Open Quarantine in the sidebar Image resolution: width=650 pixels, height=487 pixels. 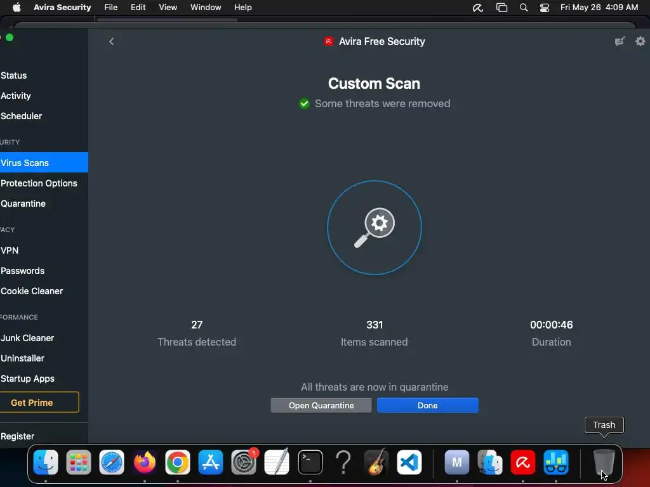coord(23,204)
